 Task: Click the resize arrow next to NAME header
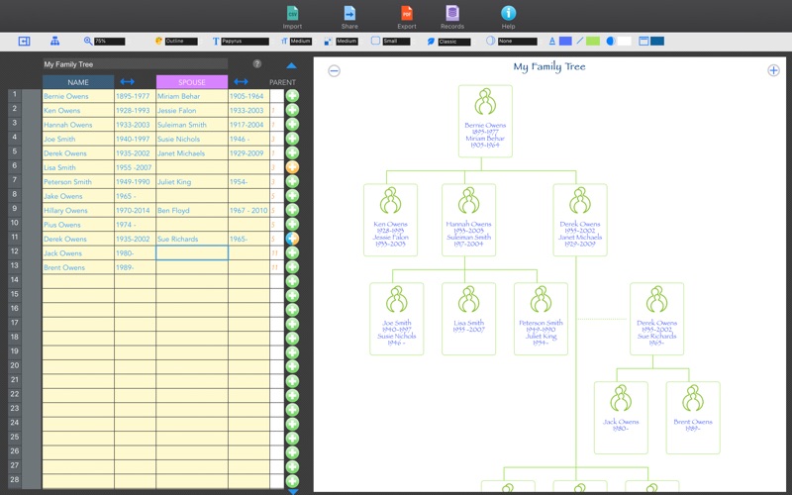[127, 81]
